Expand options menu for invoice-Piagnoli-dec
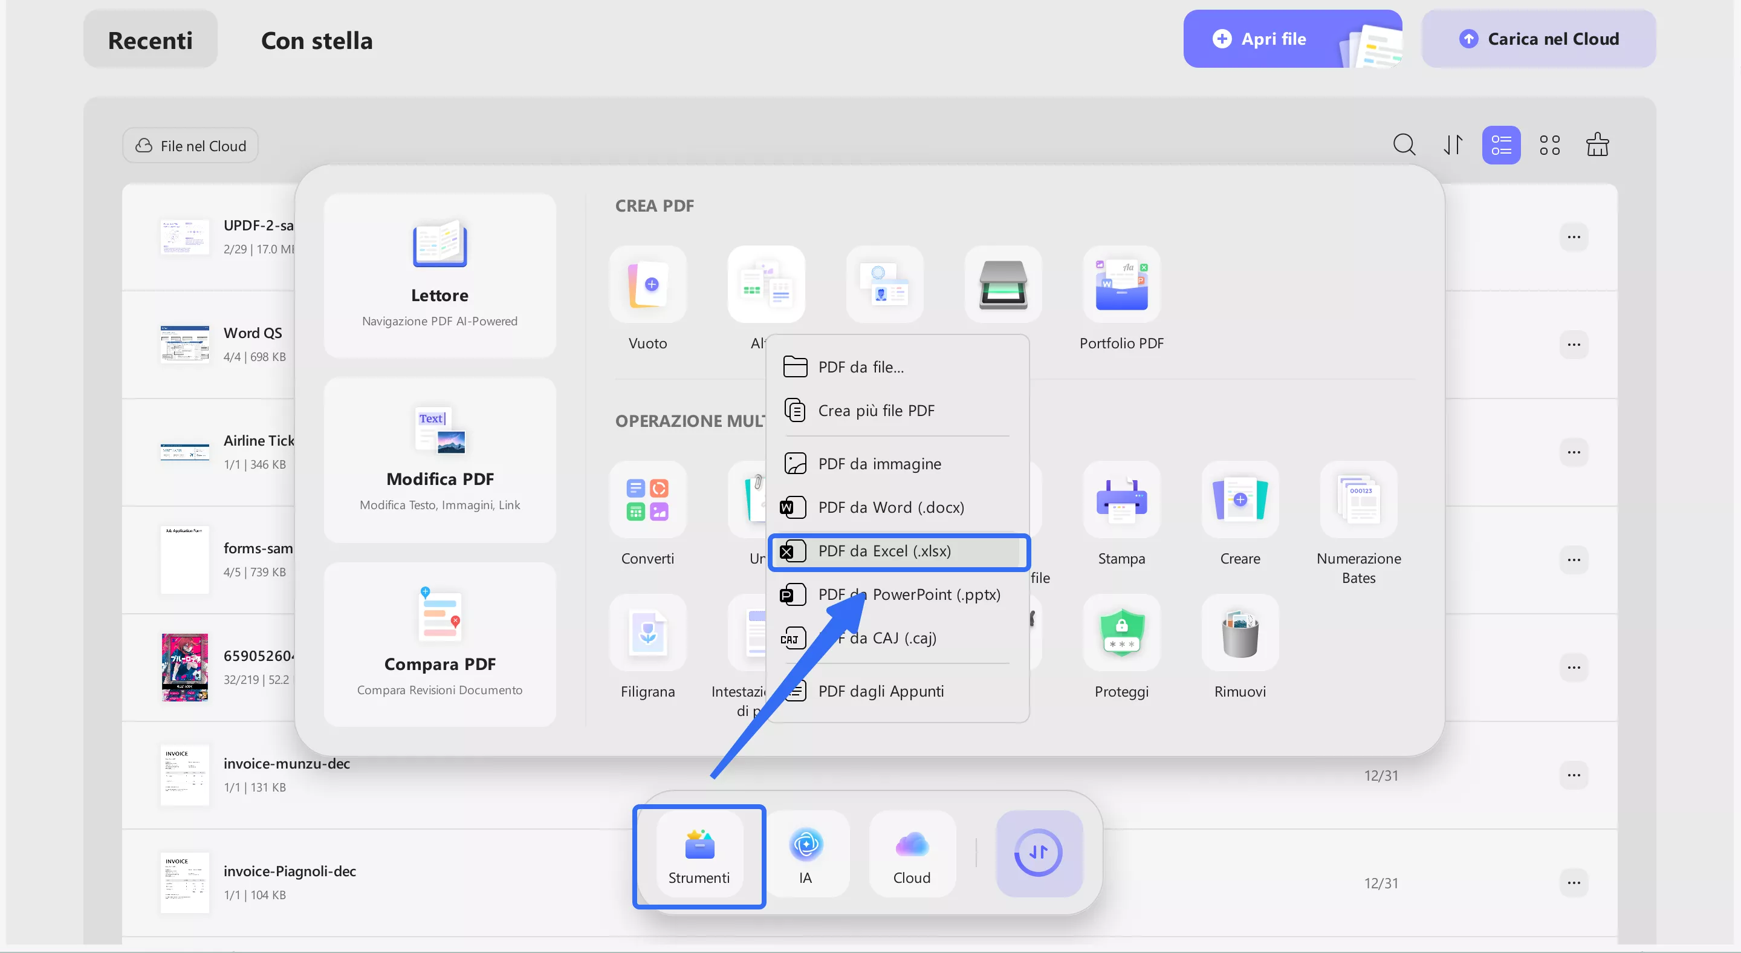 [x=1573, y=883]
